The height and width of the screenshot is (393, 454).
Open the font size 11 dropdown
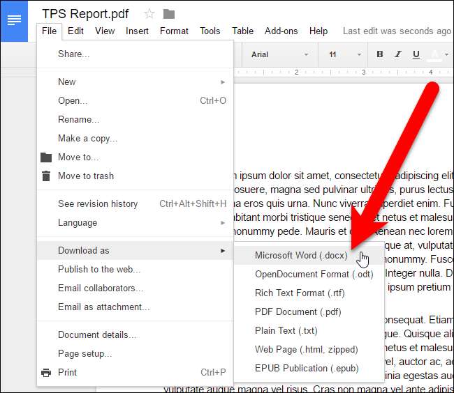[x=342, y=54]
